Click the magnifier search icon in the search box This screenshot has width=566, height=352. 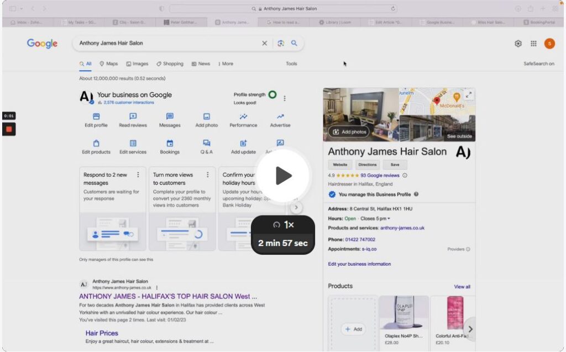294,43
